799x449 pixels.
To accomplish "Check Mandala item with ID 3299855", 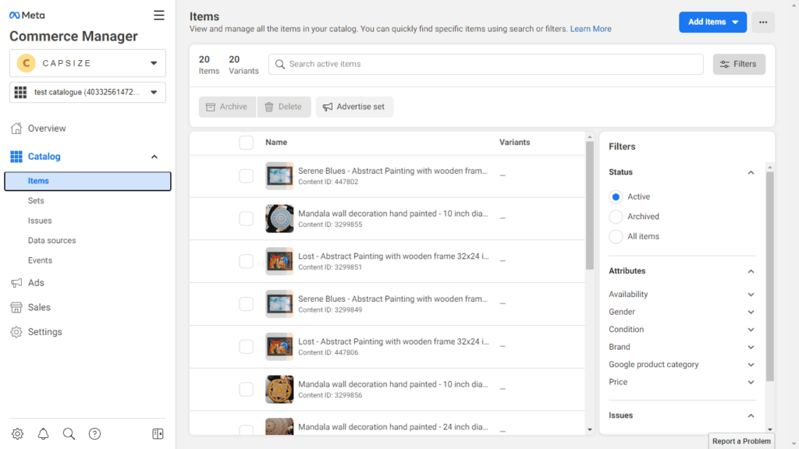I will click(246, 218).
